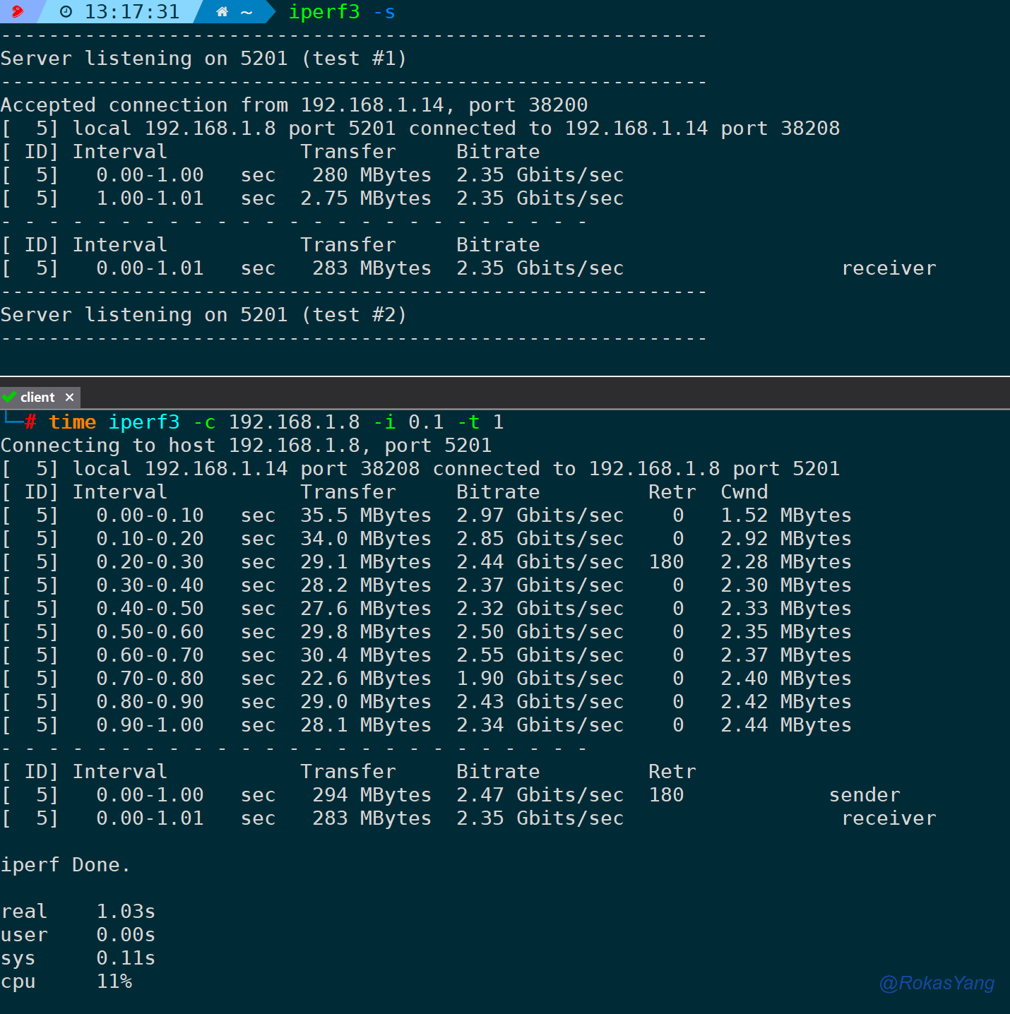The height and width of the screenshot is (1014, 1010).
Task: Click the 13:17:31 timestamp in the prompt
Action: (x=131, y=12)
